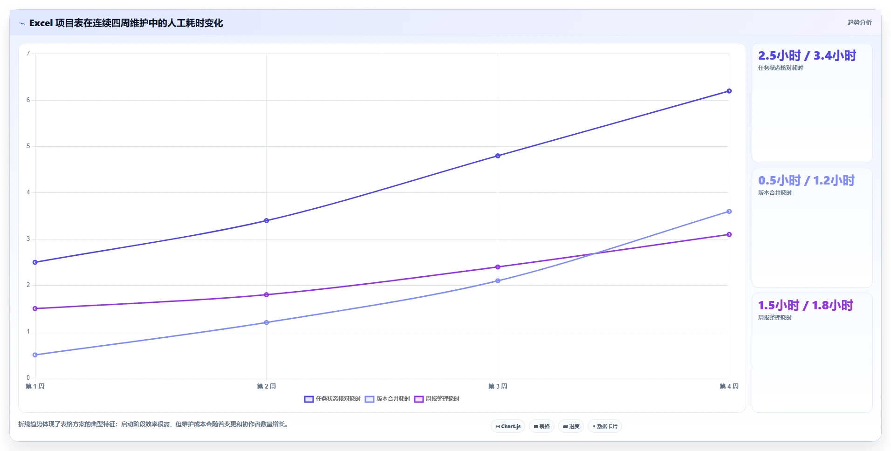Select the 周报整理耗时 point at 第 2 周
891x451 pixels.
[x=267, y=294]
